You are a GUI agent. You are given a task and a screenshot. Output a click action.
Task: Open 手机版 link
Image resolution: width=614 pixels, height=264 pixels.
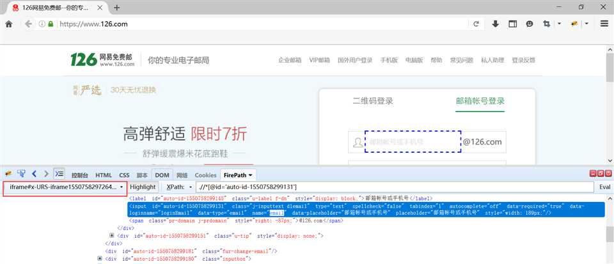point(389,60)
